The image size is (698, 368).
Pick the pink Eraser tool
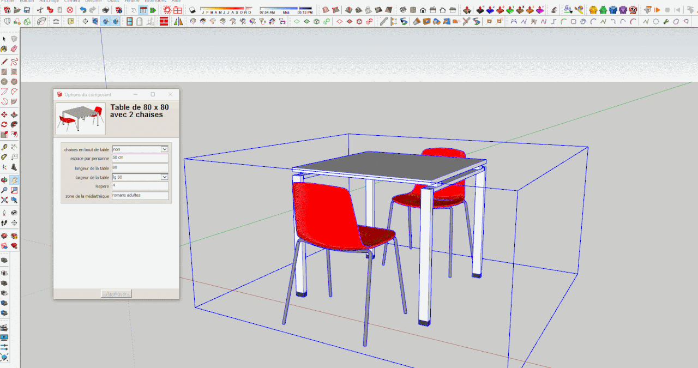14,49
